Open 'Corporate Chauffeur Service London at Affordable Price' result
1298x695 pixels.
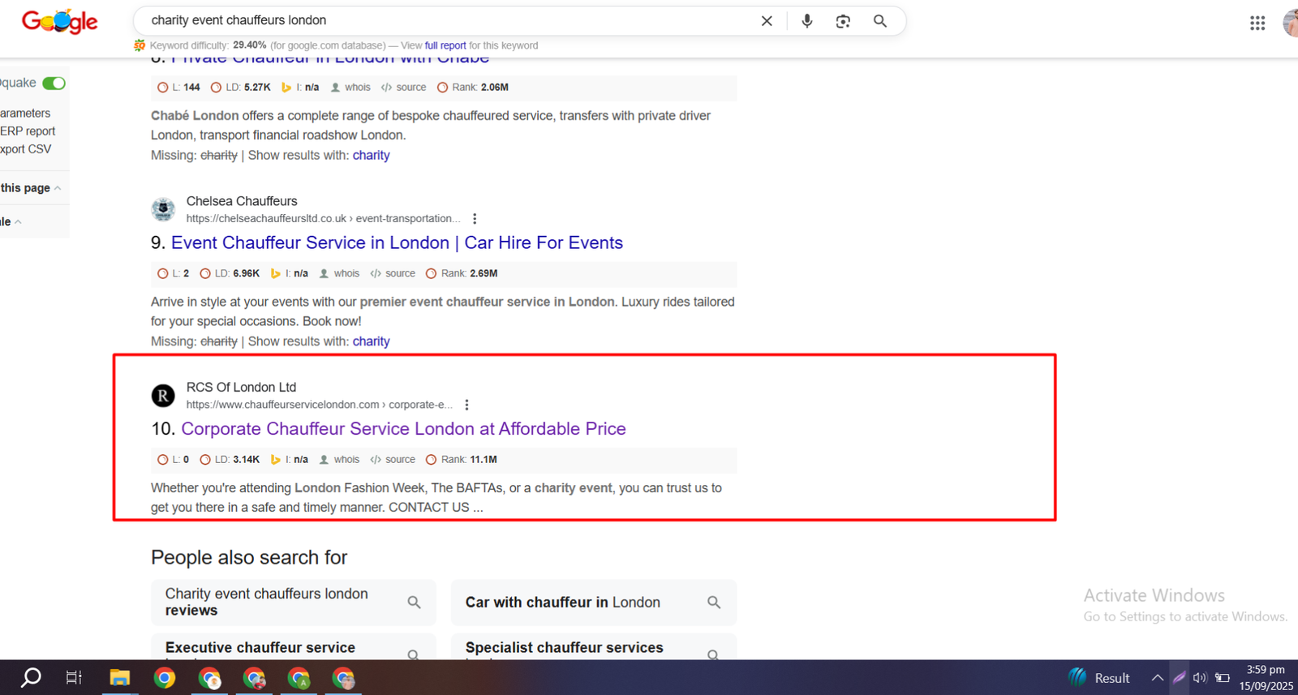point(403,429)
